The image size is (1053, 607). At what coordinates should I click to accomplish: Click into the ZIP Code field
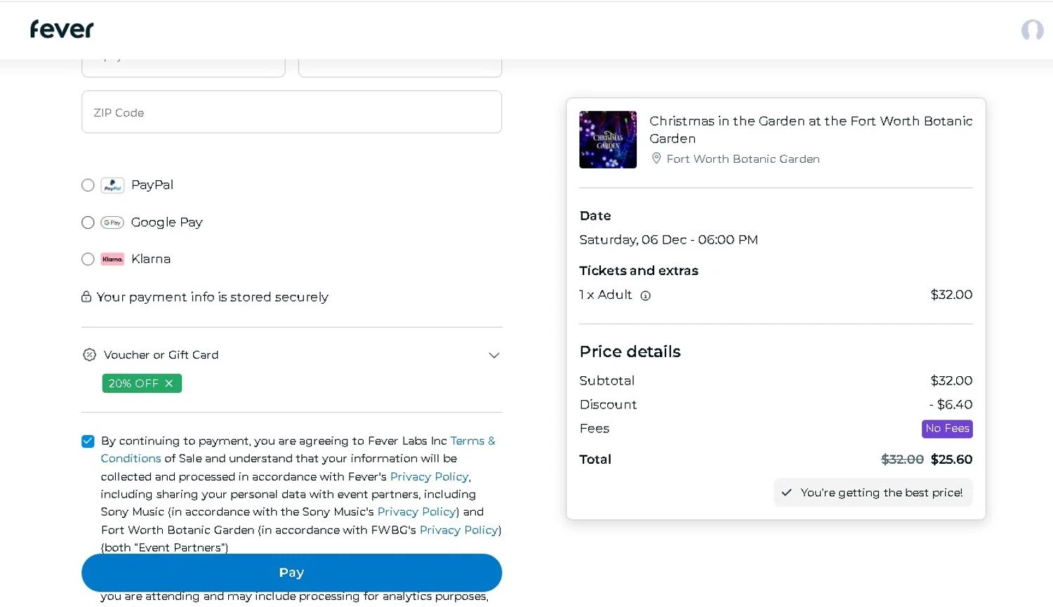tap(291, 112)
